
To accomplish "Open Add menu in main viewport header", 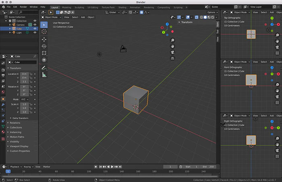I will 83,17.
